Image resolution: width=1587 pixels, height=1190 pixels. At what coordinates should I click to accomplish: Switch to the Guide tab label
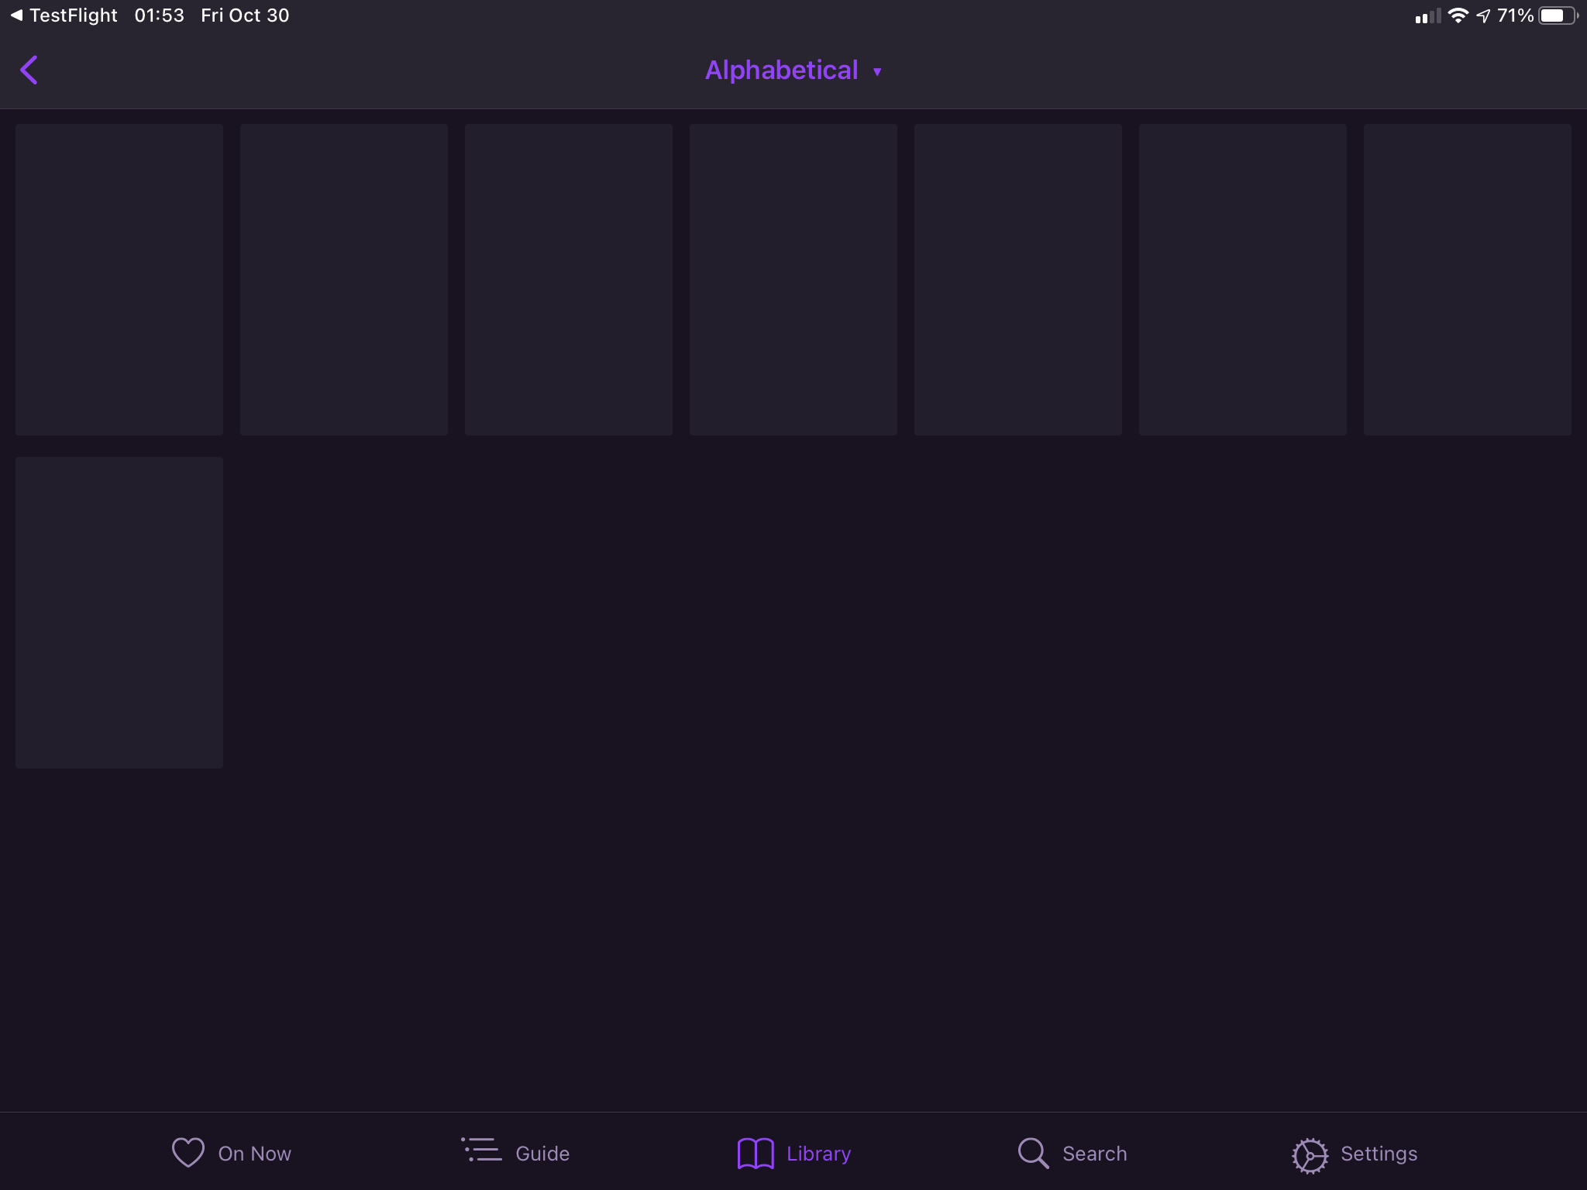(542, 1154)
